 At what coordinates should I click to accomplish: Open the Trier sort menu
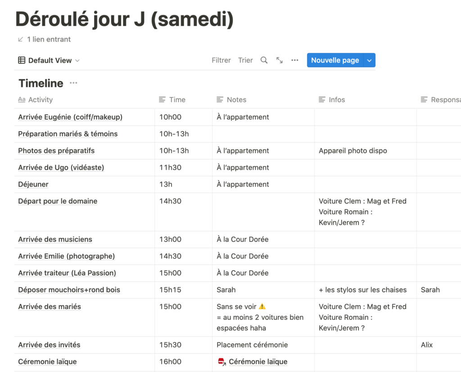click(x=245, y=60)
